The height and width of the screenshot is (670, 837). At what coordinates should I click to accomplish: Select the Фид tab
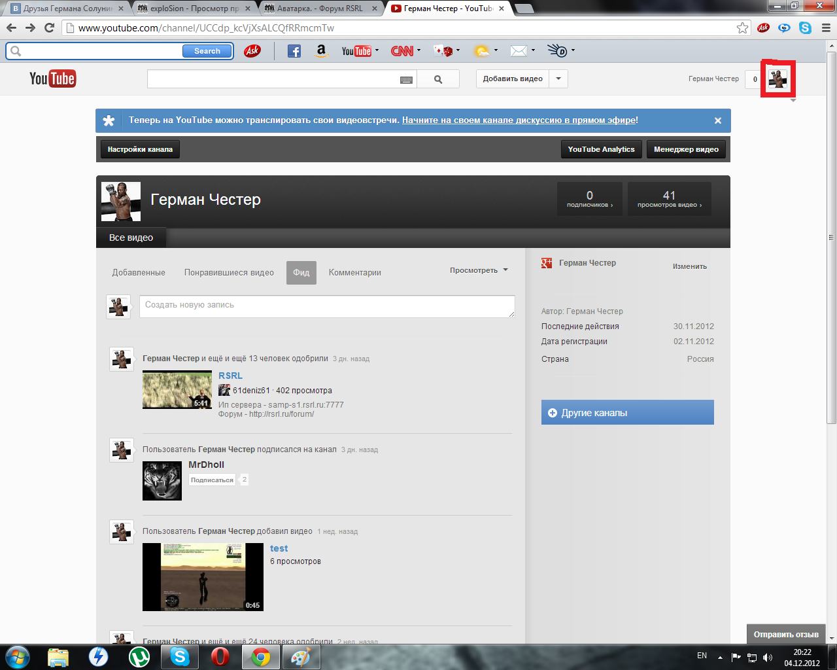click(x=301, y=273)
